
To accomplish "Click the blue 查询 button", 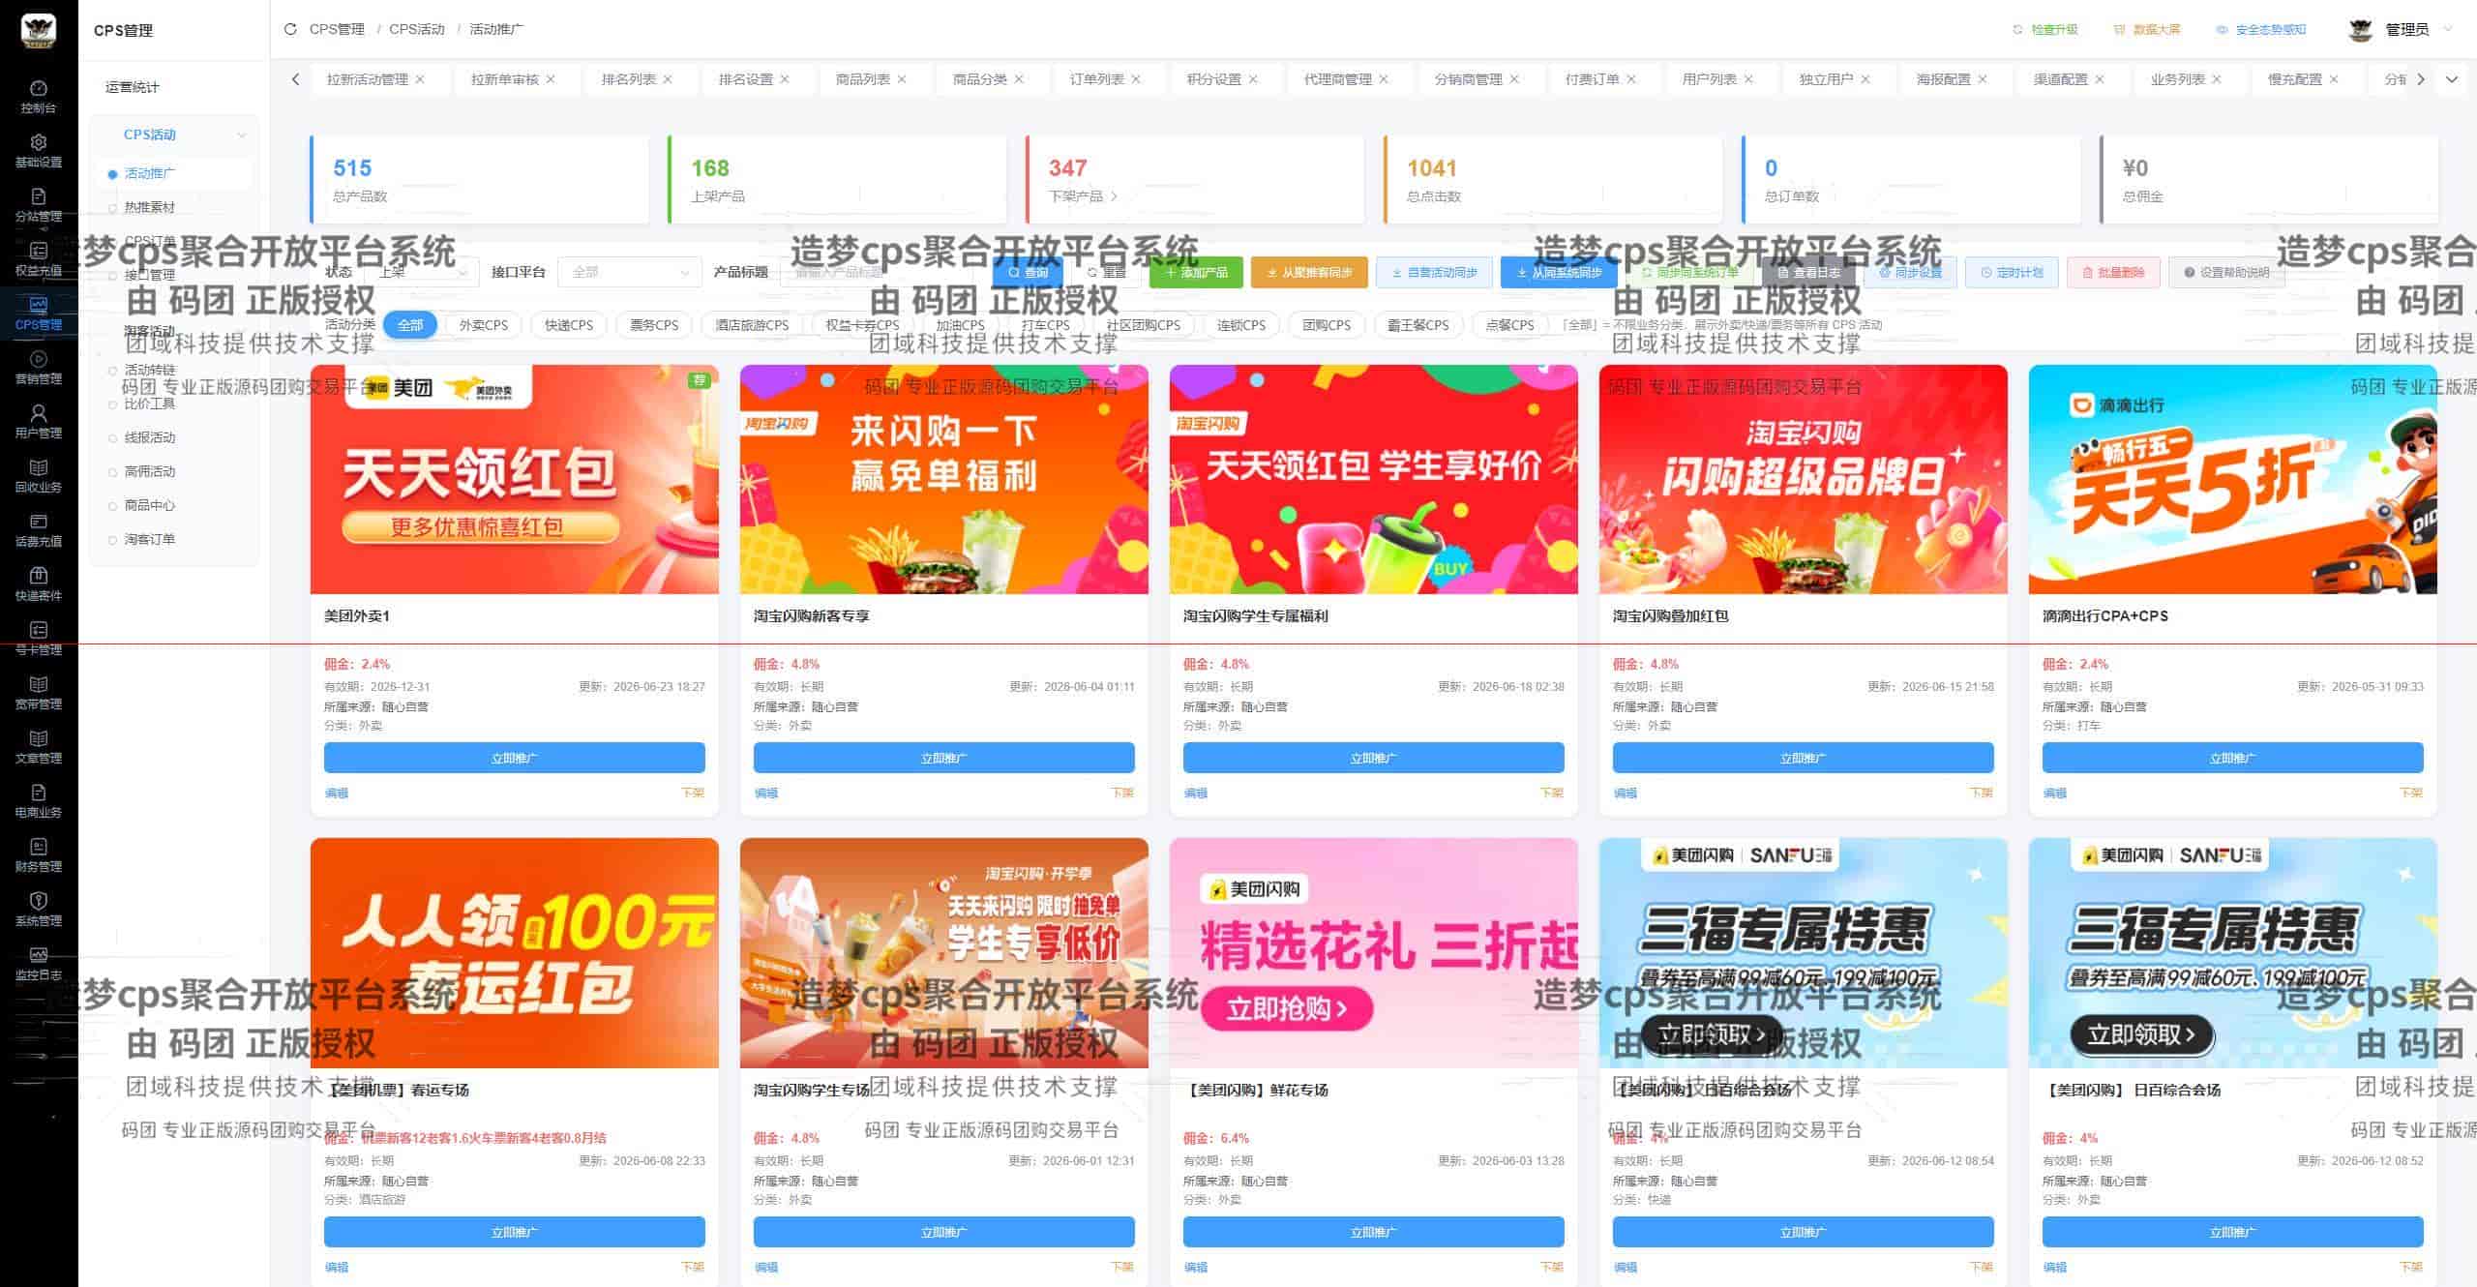I will 1028,272.
